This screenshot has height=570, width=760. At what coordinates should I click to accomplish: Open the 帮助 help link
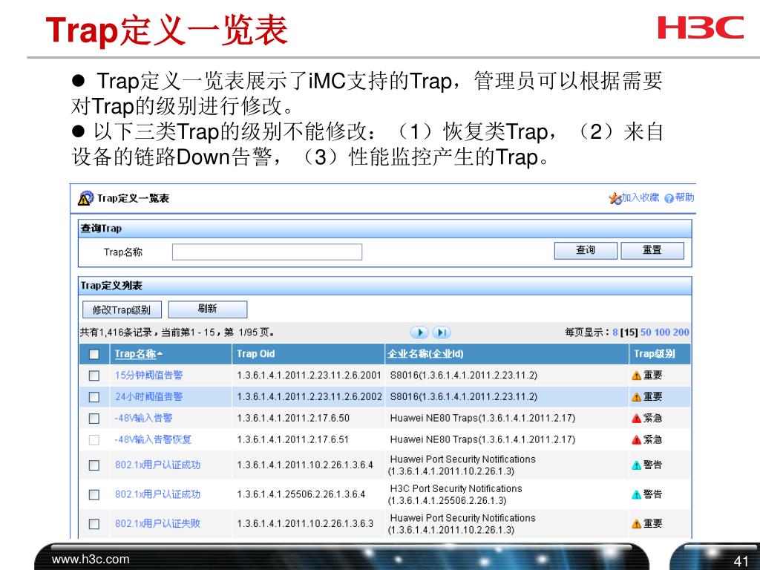coord(684,197)
